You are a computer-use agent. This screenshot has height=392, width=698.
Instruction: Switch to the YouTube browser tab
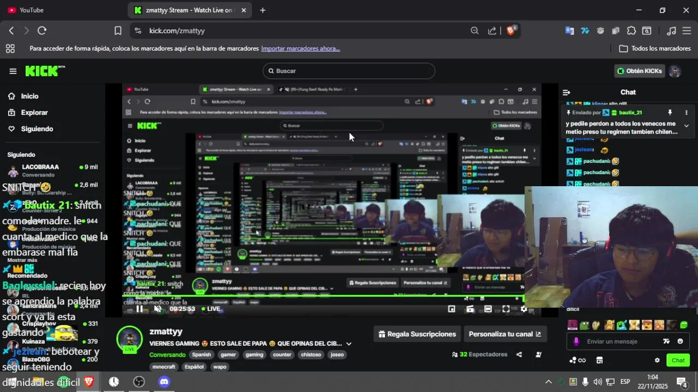[x=33, y=10]
